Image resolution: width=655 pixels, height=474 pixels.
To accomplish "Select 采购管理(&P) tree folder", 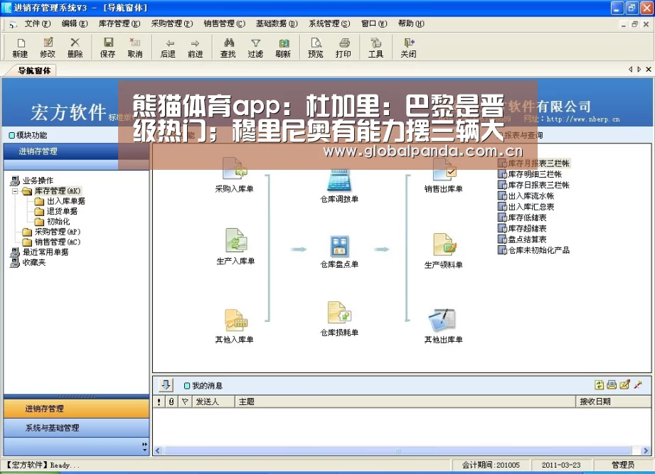I will [x=57, y=232].
